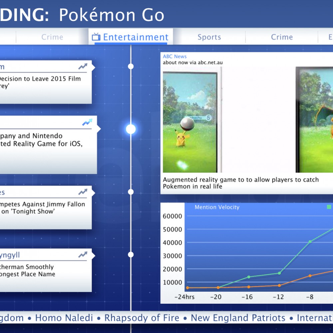Click the '60000' y-axis label
The height and width of the screenshot is (333, 333).
(x=172, y=216)
